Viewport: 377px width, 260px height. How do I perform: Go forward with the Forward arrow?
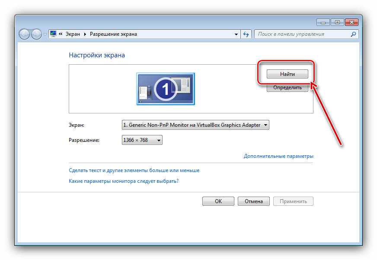36,34
